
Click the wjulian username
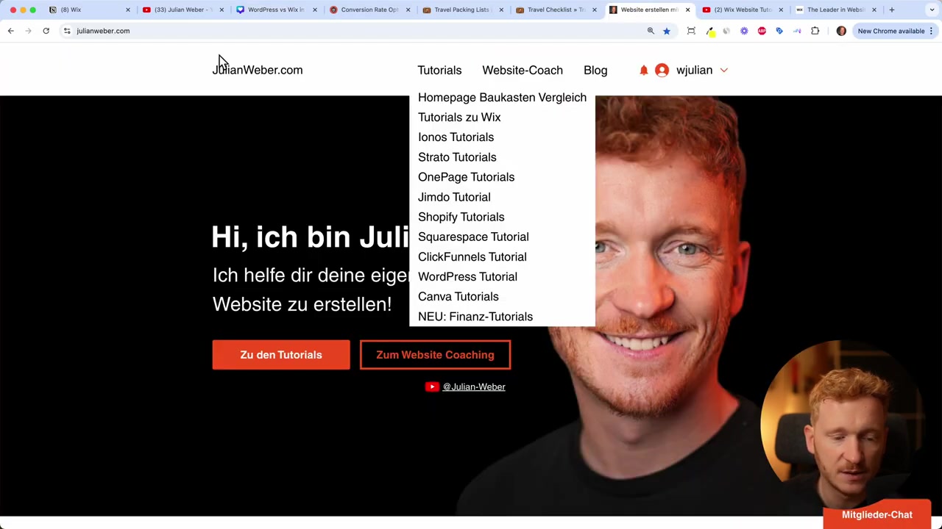[694, 70]
